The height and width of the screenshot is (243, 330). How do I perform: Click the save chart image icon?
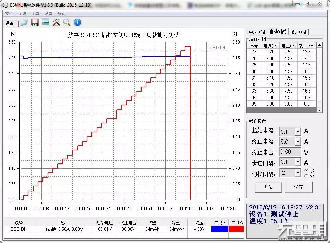coord(46,22)
